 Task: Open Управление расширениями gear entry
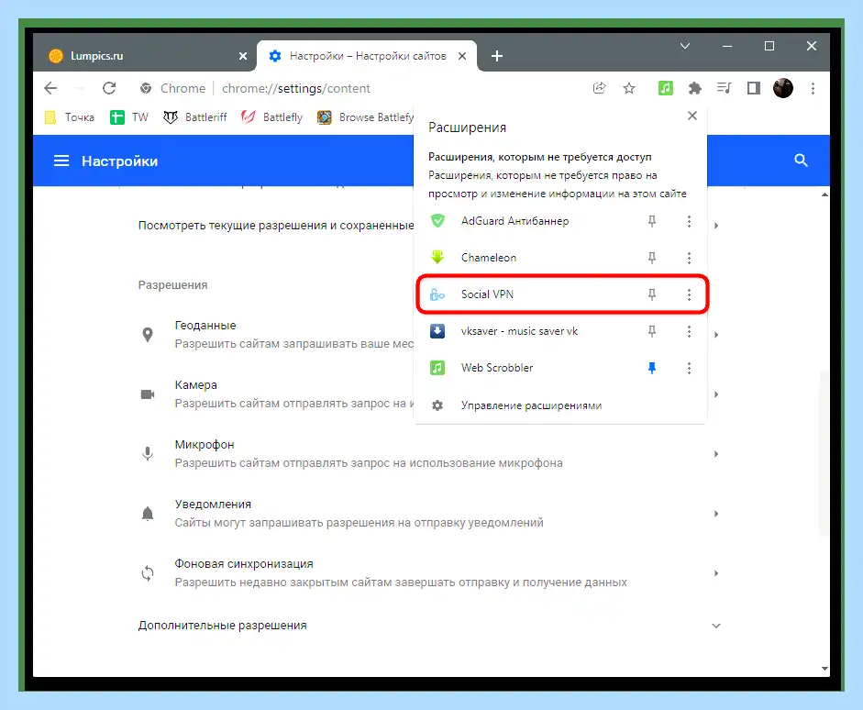coord(559,405)
